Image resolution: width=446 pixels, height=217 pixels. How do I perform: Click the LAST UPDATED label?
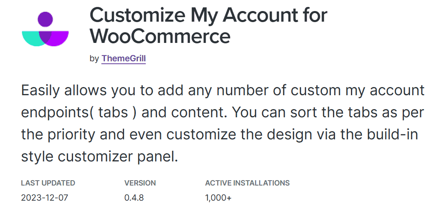click(48, 183)
